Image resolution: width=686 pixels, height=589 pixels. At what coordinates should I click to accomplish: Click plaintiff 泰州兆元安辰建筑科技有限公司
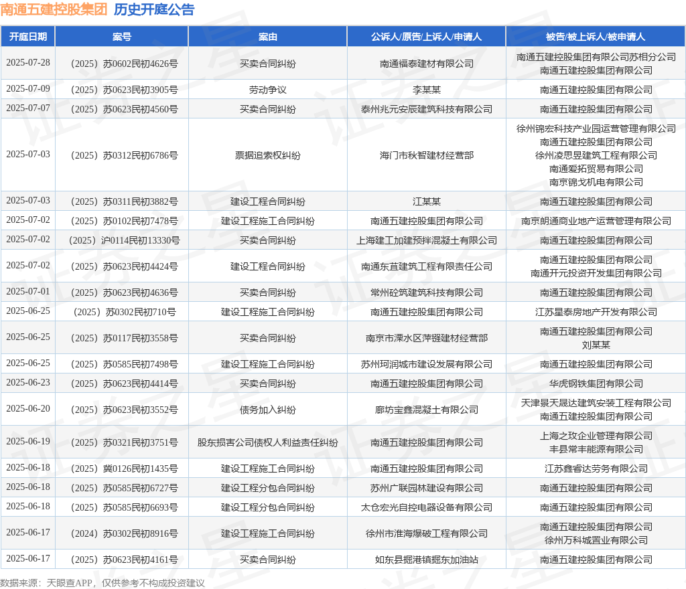[427, 109]
